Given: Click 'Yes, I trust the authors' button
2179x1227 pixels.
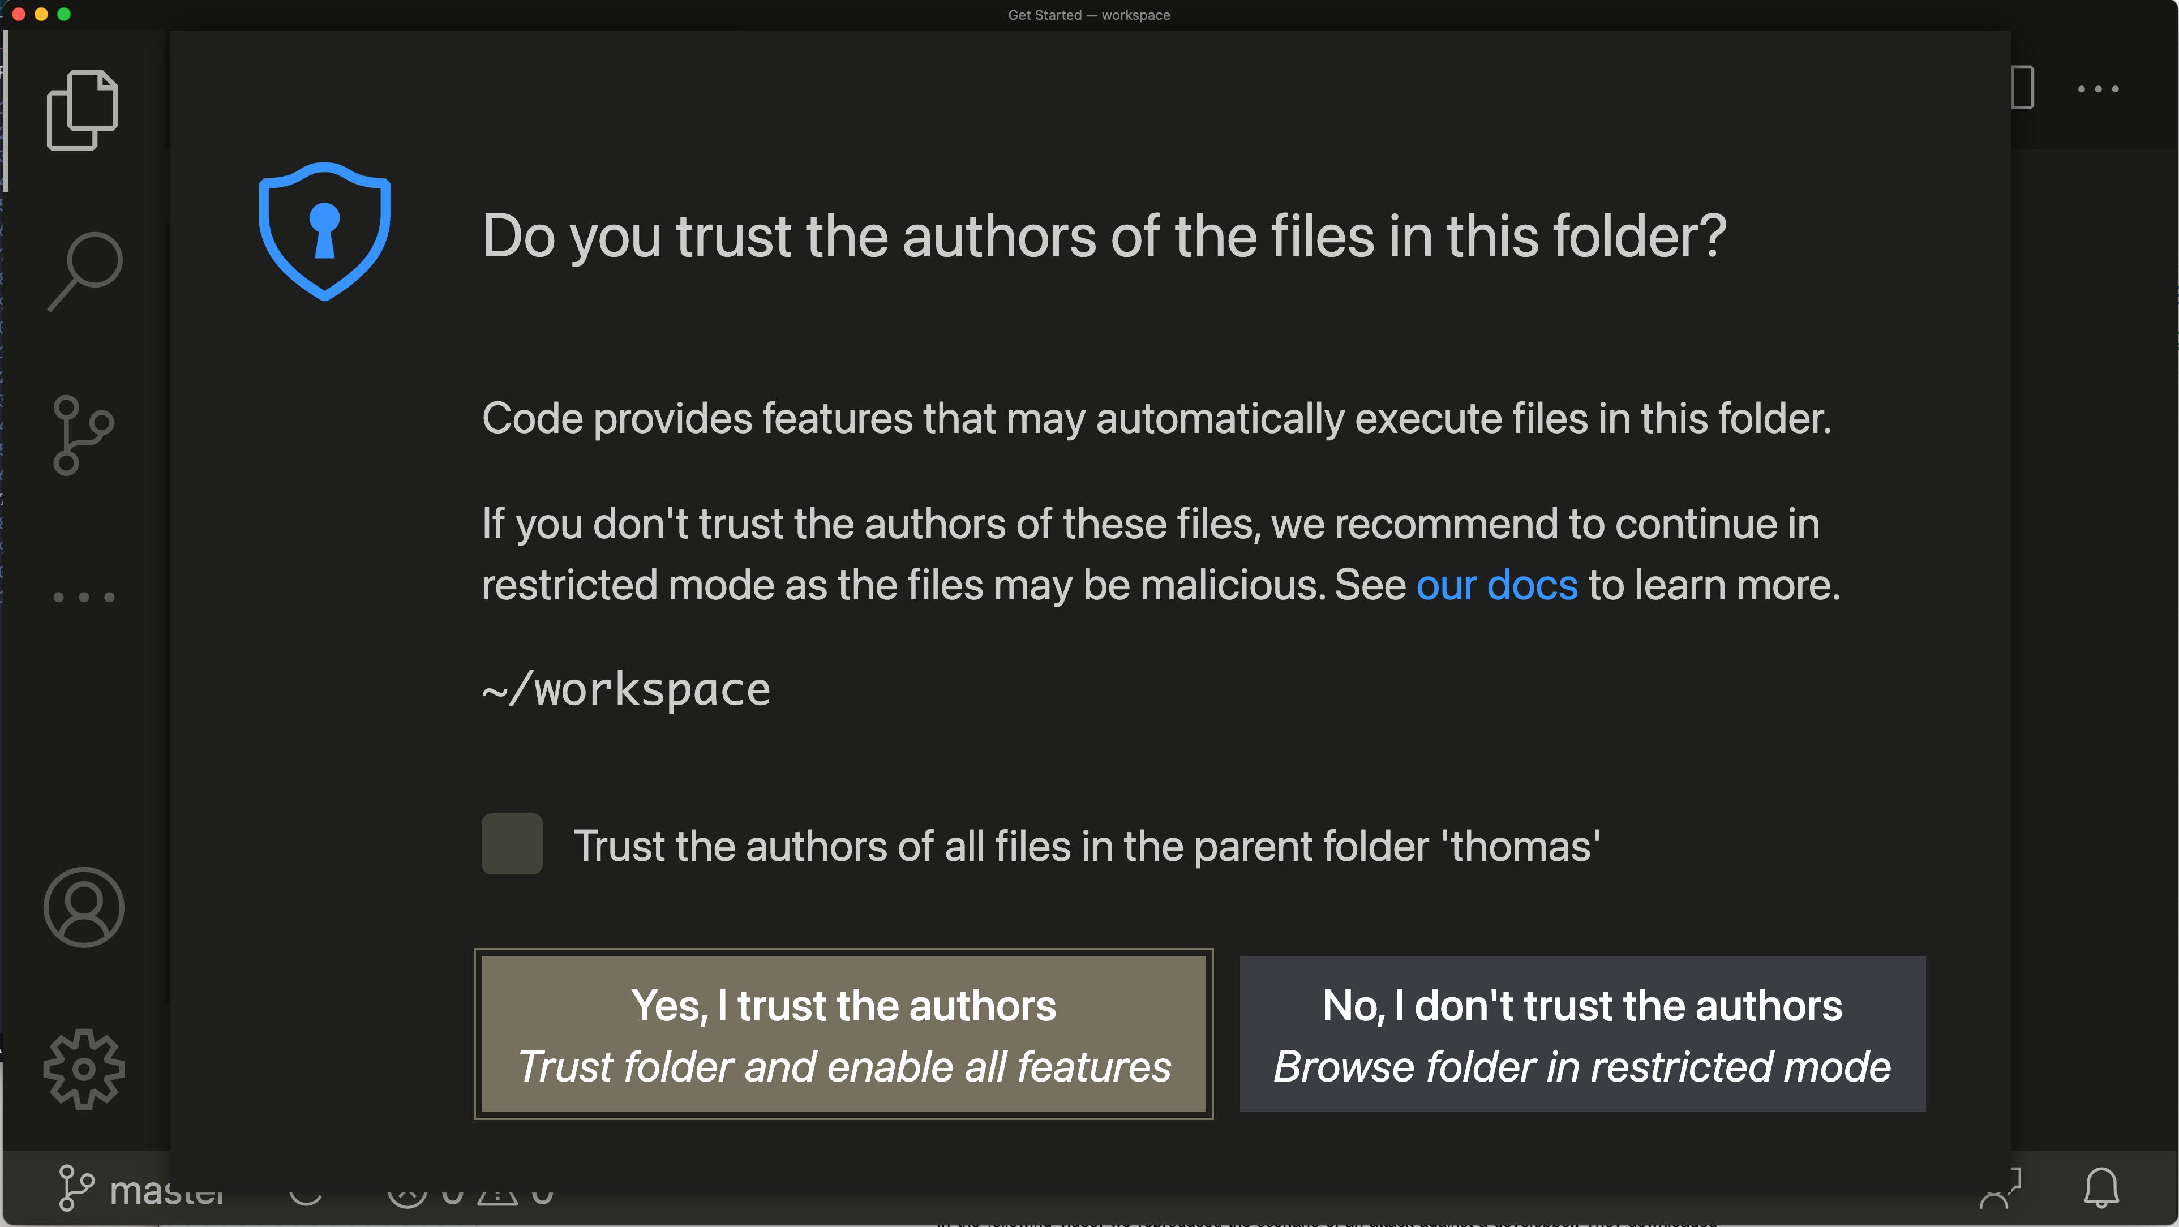Looking at the screenshot, I should (843, 1034).
